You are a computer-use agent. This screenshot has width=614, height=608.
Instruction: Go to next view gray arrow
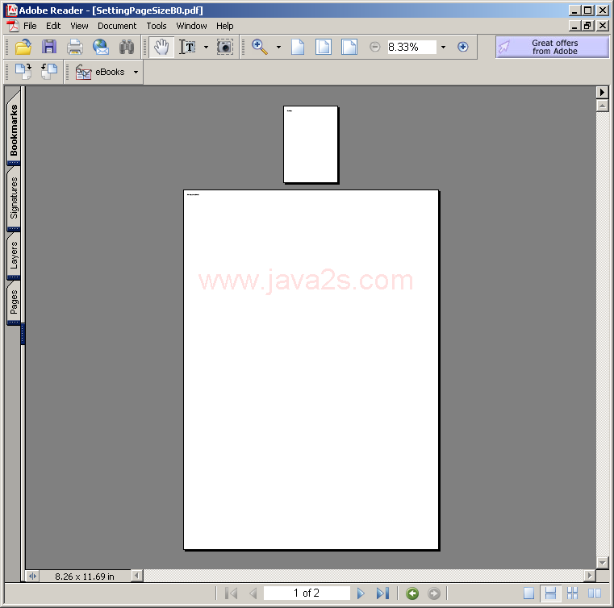point(433,593)
